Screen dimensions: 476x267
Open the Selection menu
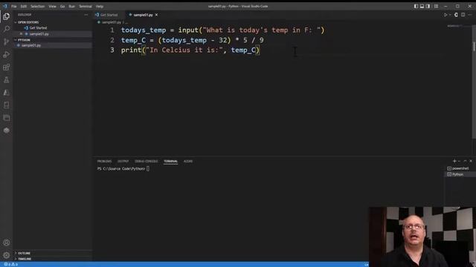(38, 7)
